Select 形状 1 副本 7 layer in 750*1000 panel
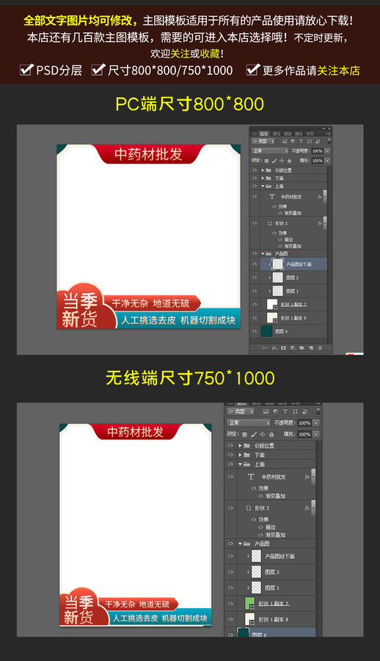Viewport: 380px width, 661px height. (278, 604)
